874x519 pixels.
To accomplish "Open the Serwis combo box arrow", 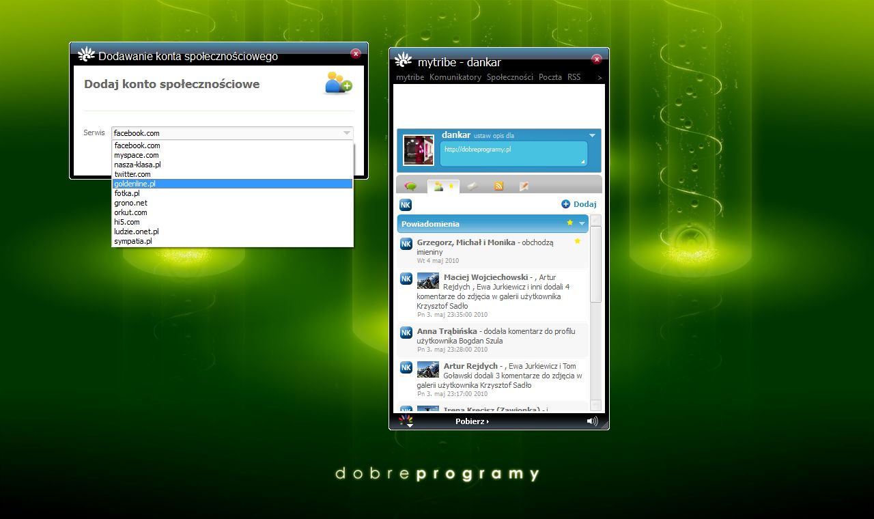I will 347,133.
